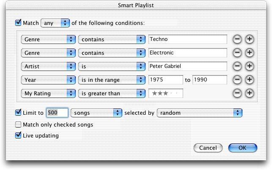Image resolution: width=272 pixels, height=170 pixels.
Task: Add a condition after My Rating row
Action: click(250, 93)
